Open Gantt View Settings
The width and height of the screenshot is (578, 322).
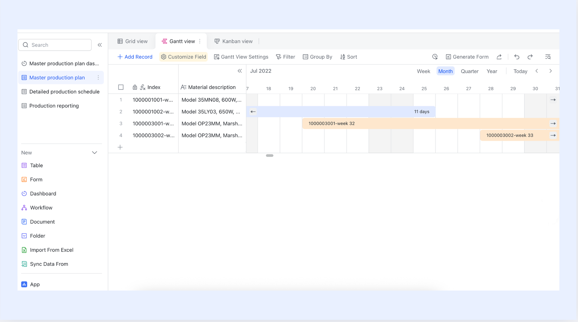(241, 57)
